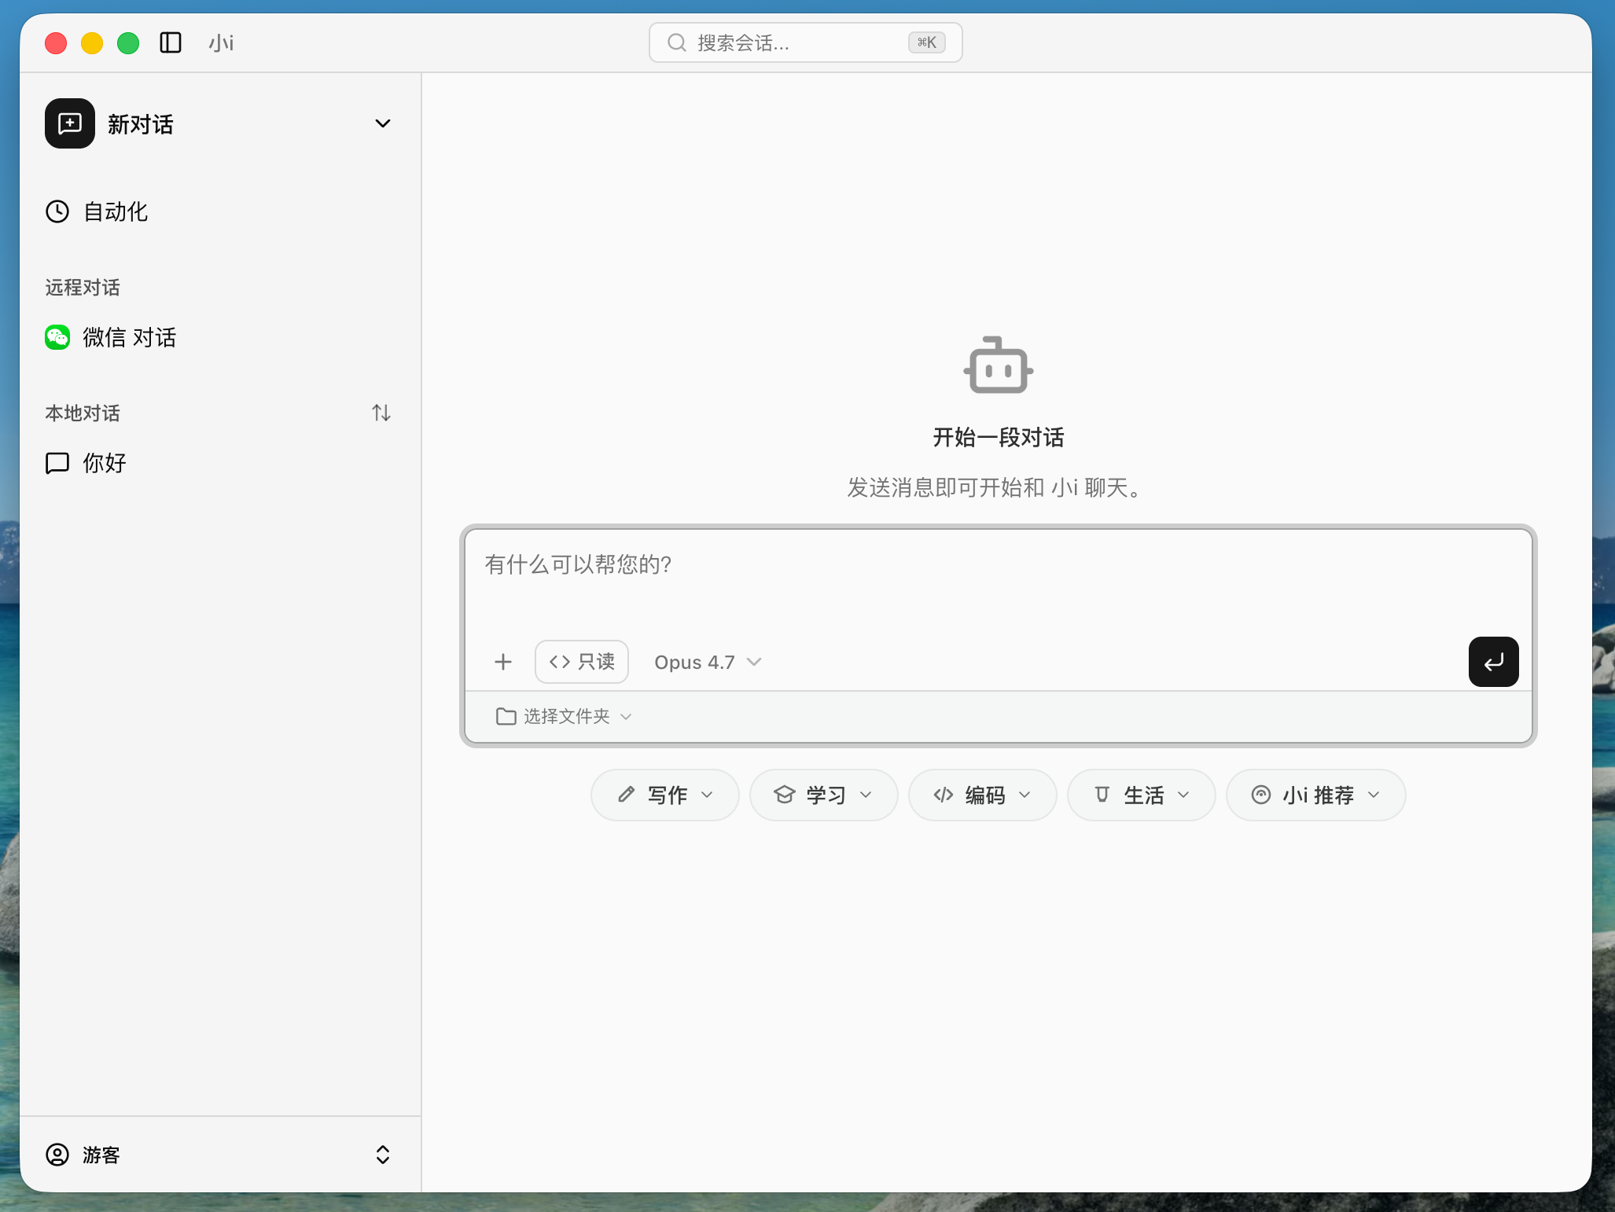Viewport: 1615px width, 1212px height.
Task: Send the message with the enter arrow button
Action: pyautogui.click(x=1493, y=662)
